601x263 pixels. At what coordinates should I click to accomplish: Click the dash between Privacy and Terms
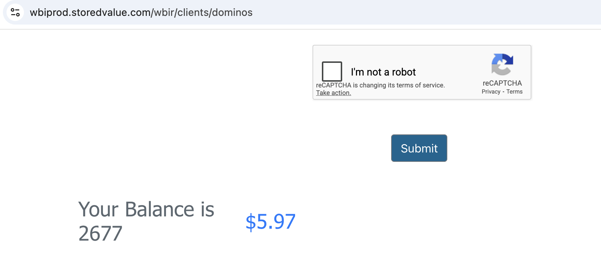503,92
